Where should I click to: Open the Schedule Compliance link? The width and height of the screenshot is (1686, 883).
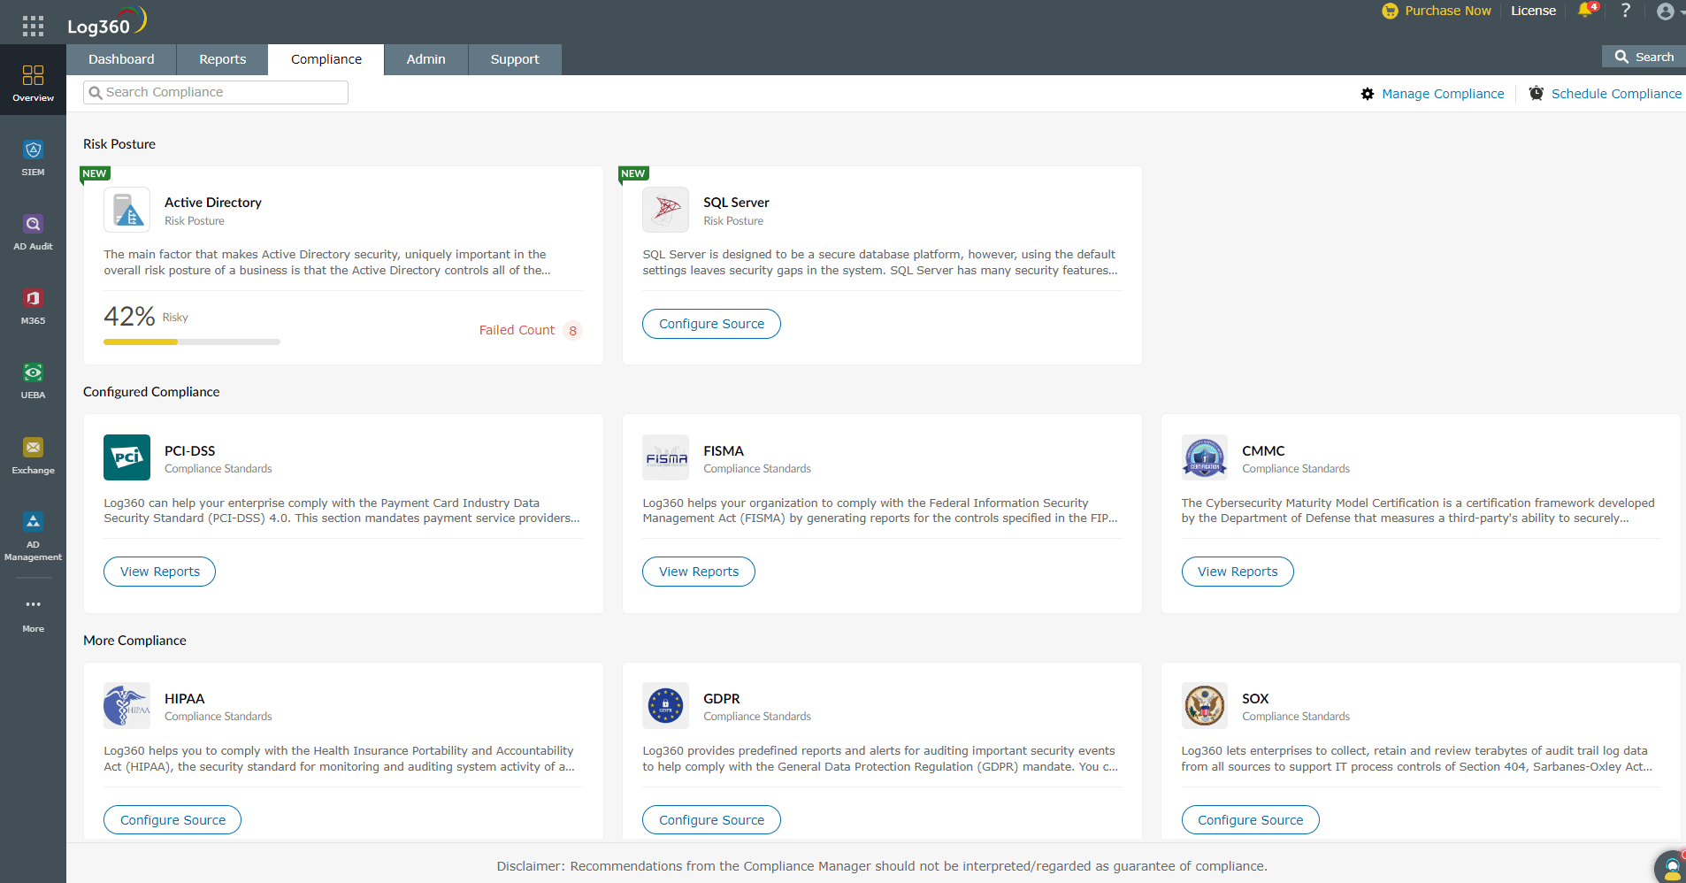coord(1616,94)
